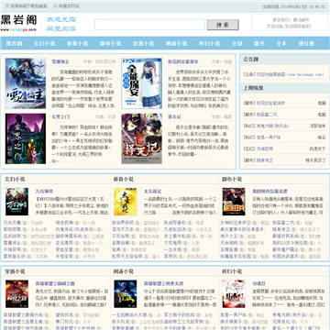The image size is (330, 330).
Task: Open the 校花的全能保安 book cover
Action: (x=141, y=83)
